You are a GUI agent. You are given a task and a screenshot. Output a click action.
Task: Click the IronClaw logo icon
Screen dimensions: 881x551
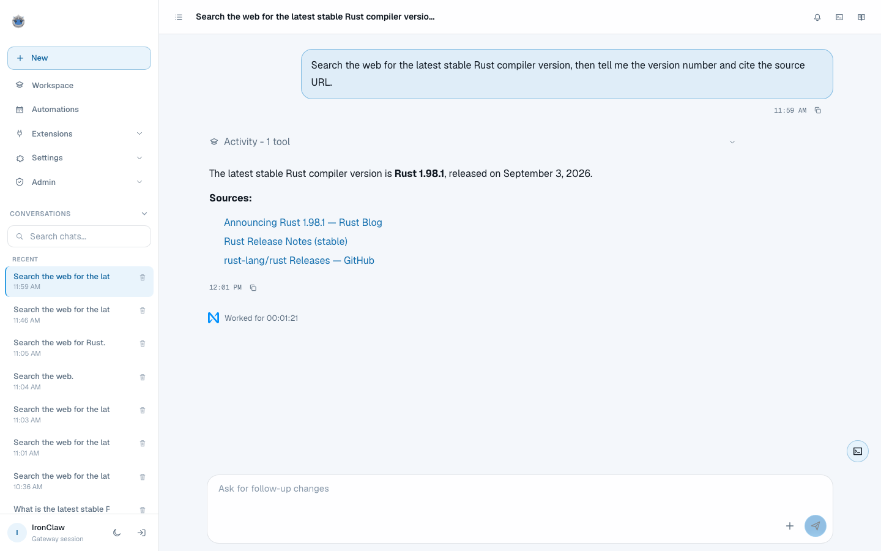[x=18, y=21]
